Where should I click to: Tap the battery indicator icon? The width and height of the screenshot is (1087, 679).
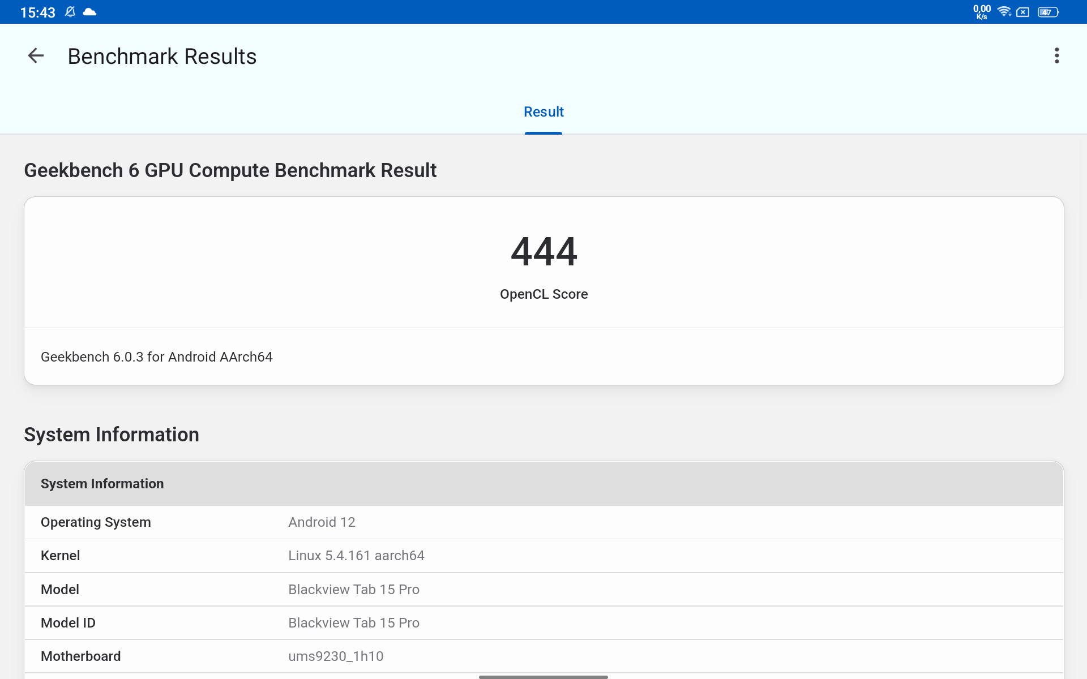1048,12
